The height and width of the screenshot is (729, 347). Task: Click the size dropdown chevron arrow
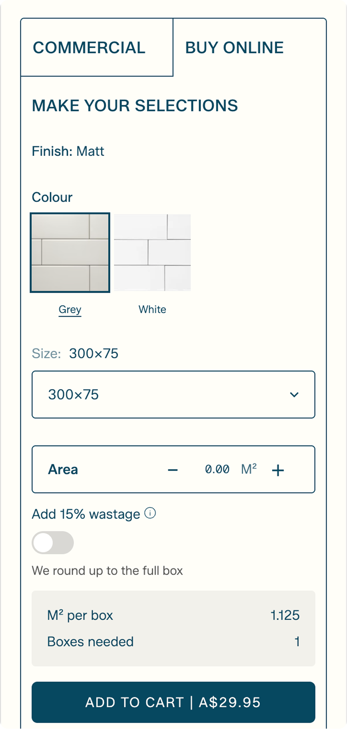(294, 395)
